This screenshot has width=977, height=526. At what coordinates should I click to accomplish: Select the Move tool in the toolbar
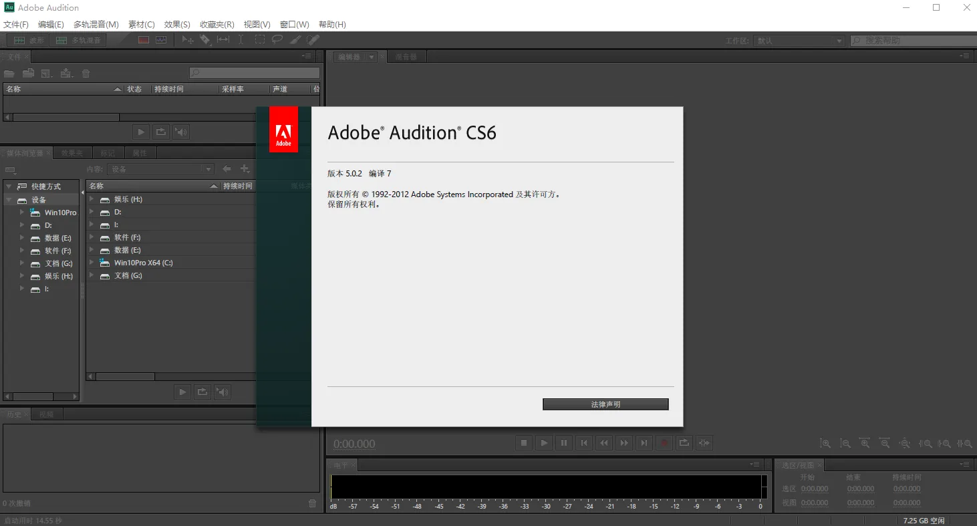pos(188,39)
